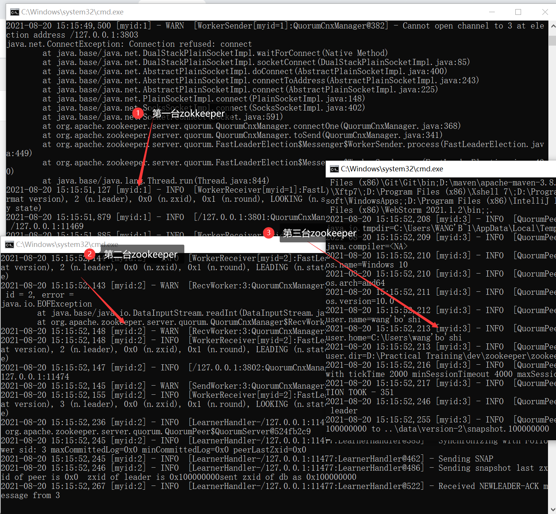556x514 pixels.
Task: Click 'os.arch=amd64' line in third window
Action: [x=355, y=283]
